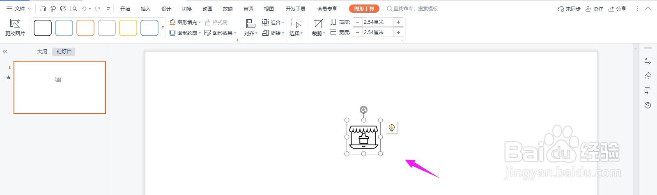This screenshot has height=195, width=657.
Task: Click the export to PDF icon
Action: (x=53, y=8)
